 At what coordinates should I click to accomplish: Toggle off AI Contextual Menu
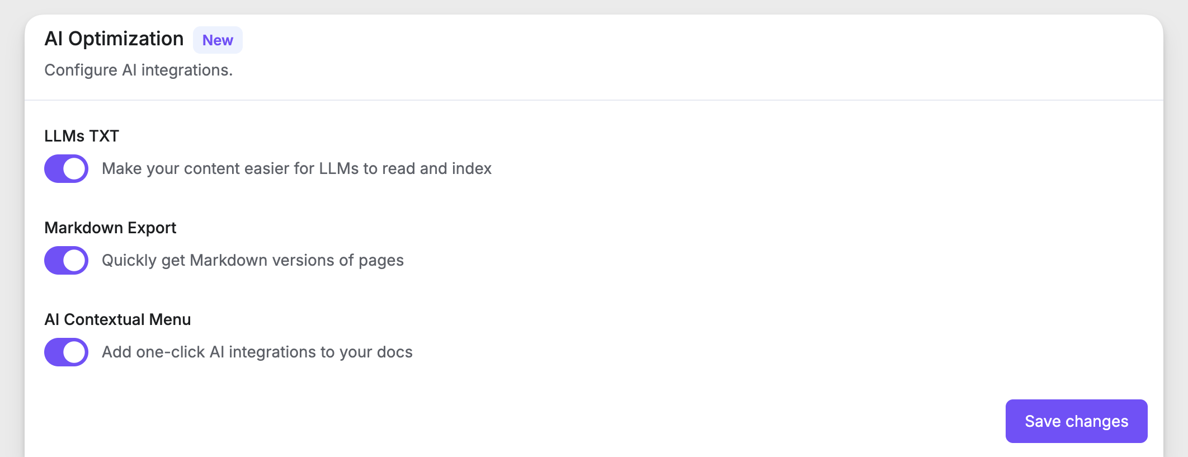point(66,352)
